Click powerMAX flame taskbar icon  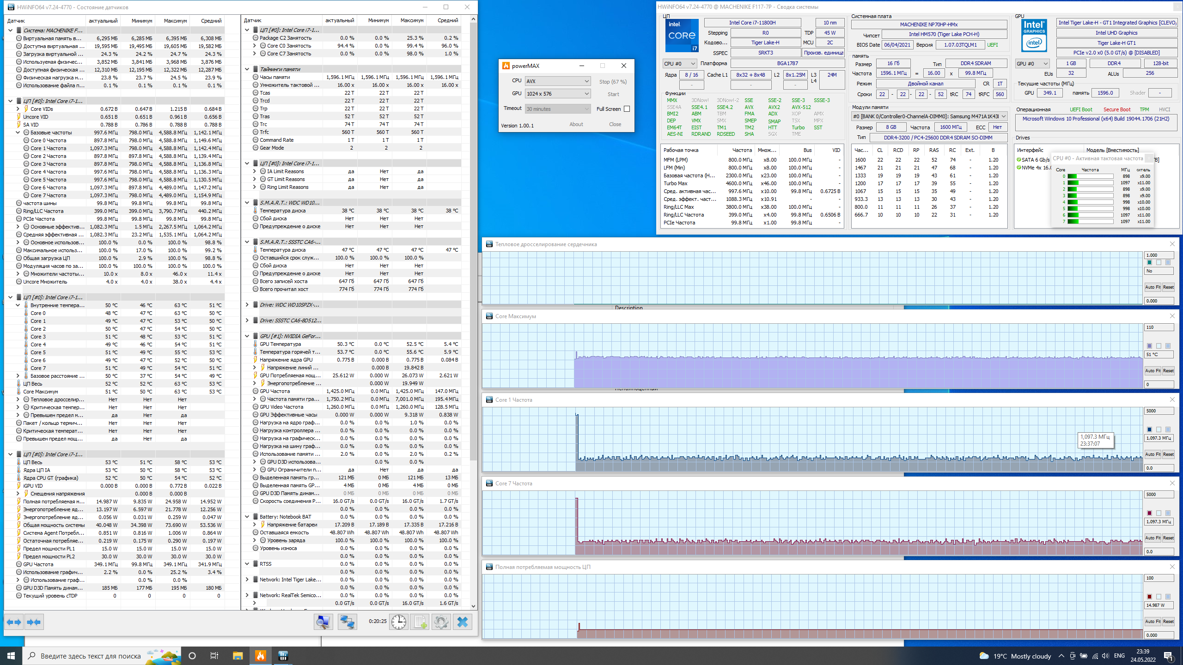click(x=261, y=656)
